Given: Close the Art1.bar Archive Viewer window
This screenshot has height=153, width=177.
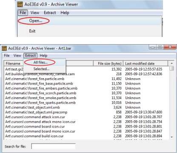Looking at the screenshot, I should (170, 47).
